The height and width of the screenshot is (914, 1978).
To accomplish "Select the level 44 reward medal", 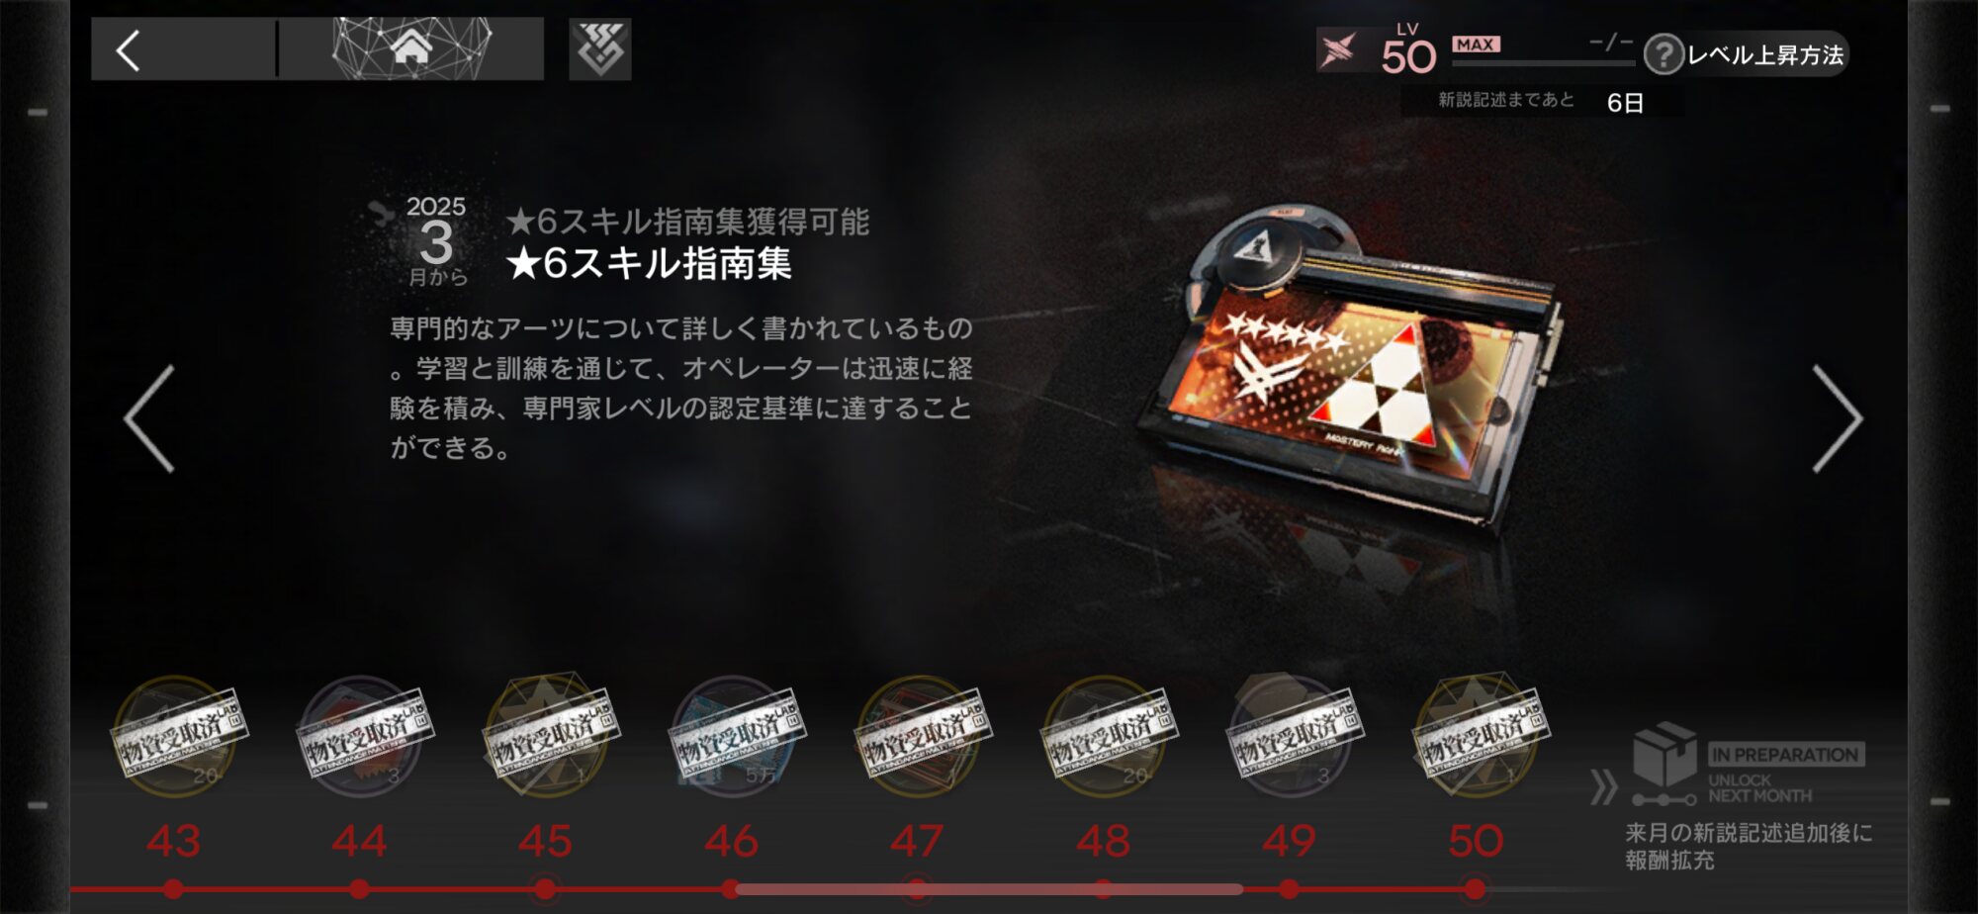I will (361, 738).
